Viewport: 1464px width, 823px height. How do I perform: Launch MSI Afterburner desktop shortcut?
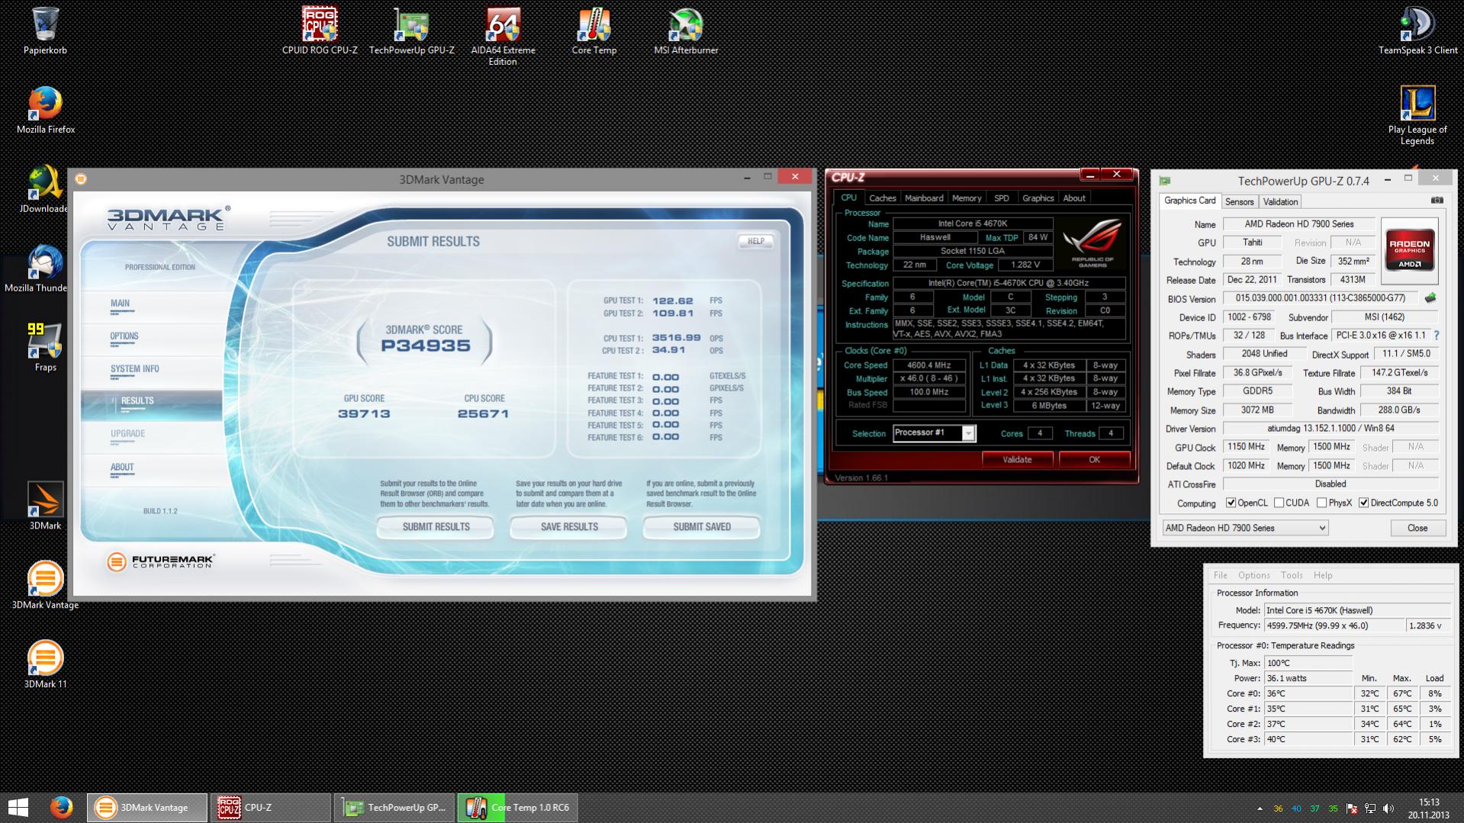686,31
